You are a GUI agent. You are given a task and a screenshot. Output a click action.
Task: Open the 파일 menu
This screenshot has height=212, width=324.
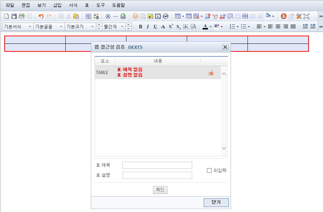[10, 5]
